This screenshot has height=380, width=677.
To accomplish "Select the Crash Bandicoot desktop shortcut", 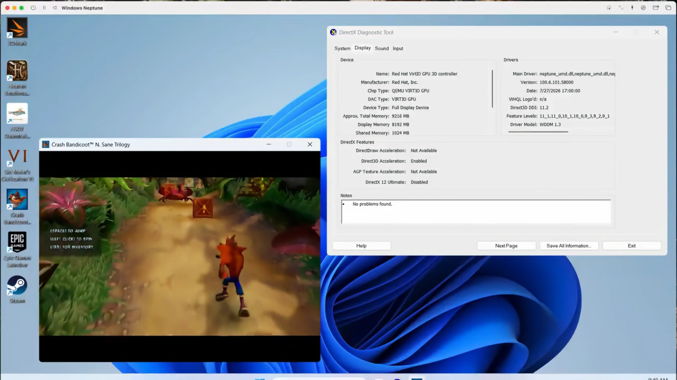I will click(x=17, y=207).
